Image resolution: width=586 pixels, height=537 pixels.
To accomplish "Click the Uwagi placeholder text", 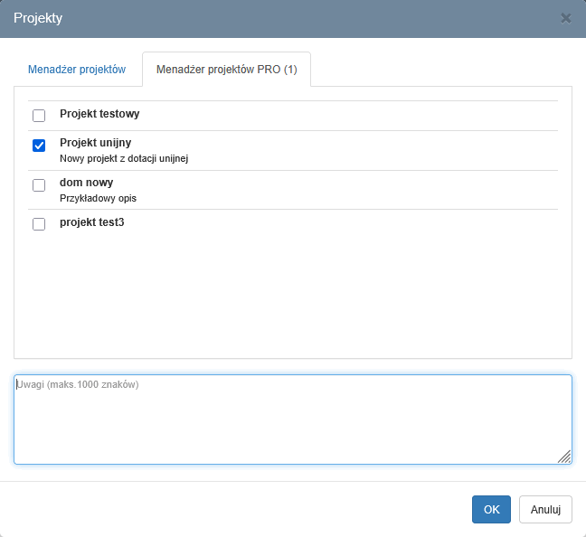I will click(78, 385).
